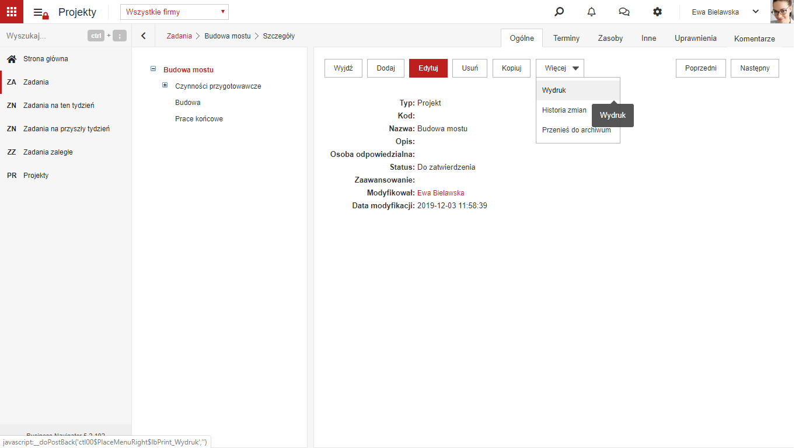Click the user avatar photo

pyautogui.click(x=782, y=12)
